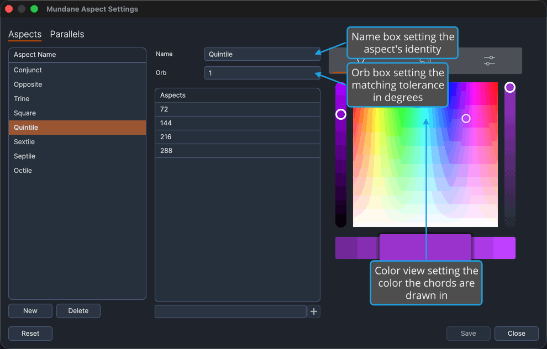The image size is (547, 349).
Task: Select the Septile aspect
Action: (77, 156)
